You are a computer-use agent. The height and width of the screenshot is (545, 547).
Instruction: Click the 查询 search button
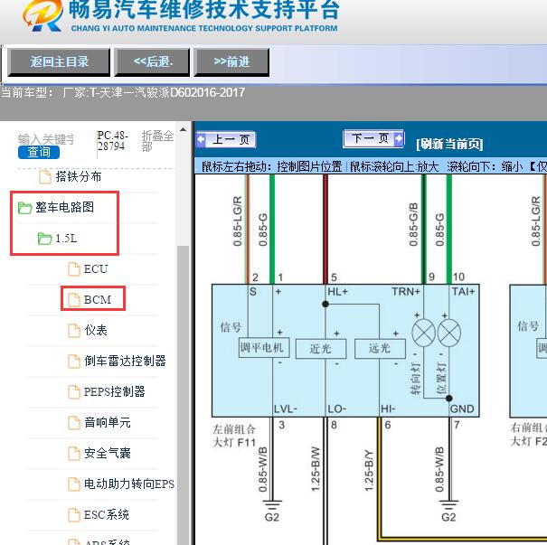[39, 152]
